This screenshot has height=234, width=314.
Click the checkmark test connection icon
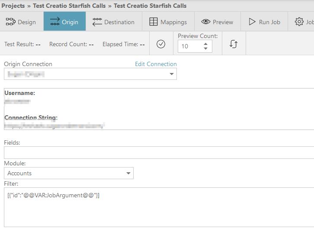[161, 44]
